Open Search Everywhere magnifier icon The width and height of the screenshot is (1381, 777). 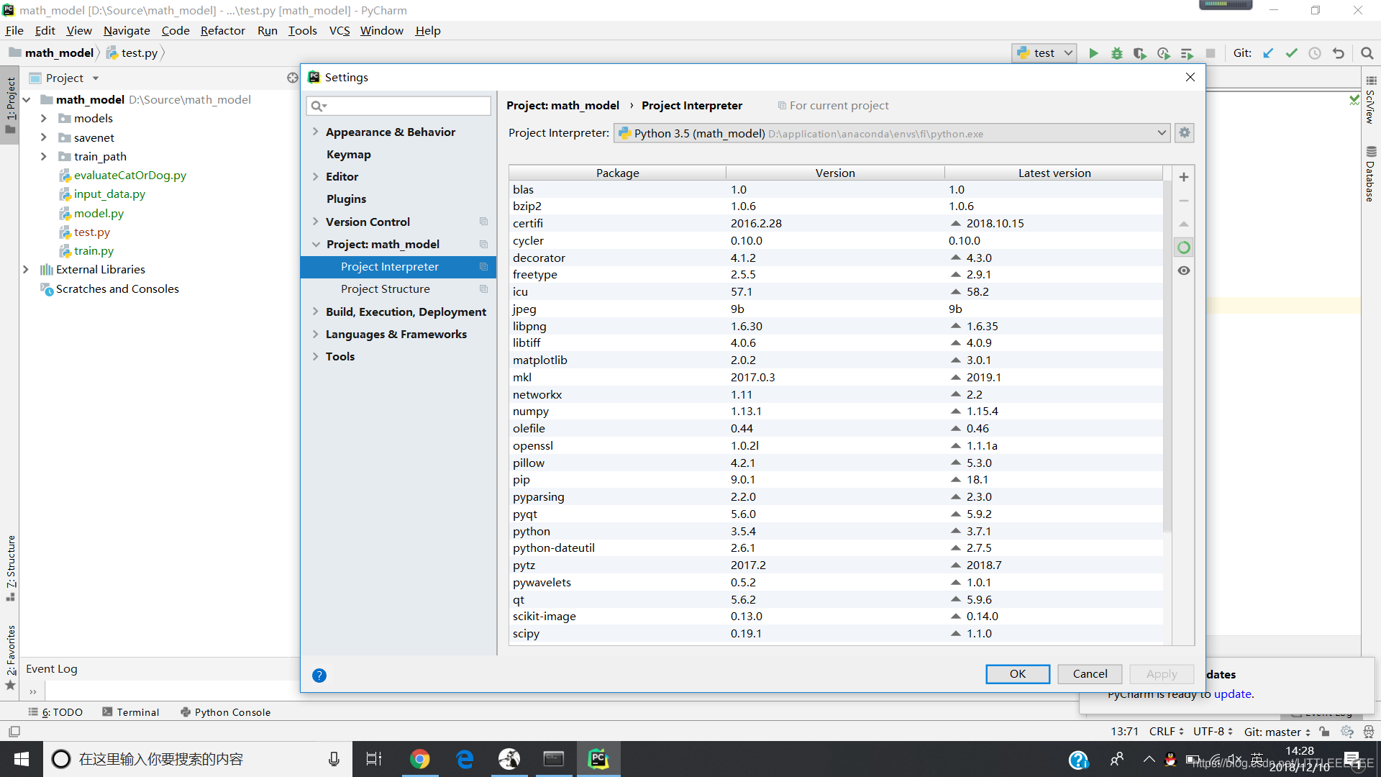(1367, 53)
